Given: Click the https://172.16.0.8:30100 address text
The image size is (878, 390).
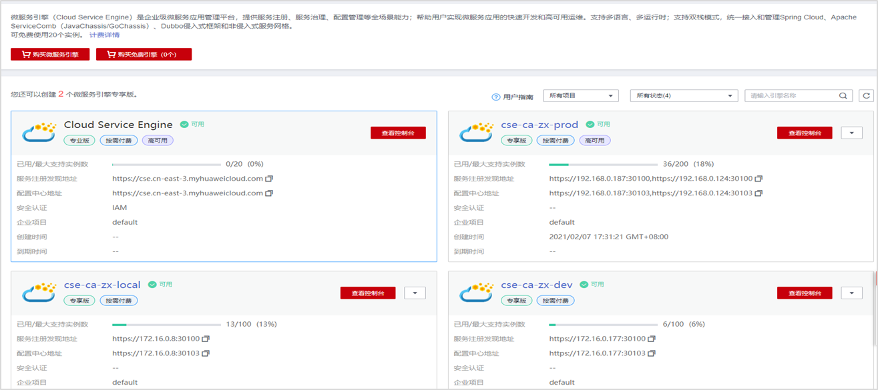Looking at the screenshot, I should click(156, 339).
